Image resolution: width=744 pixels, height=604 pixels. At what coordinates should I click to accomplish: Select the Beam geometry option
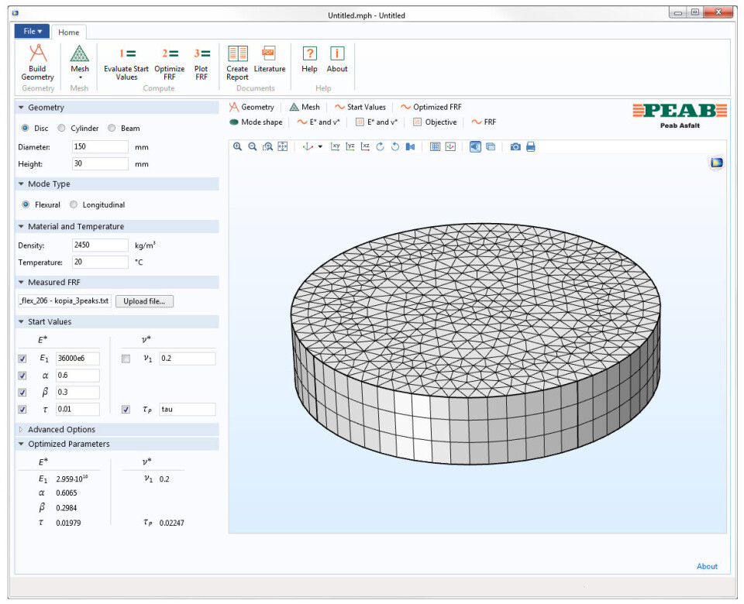(112, 128)
